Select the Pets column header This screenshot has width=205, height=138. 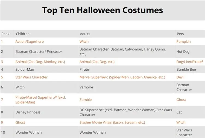point(180,34)
